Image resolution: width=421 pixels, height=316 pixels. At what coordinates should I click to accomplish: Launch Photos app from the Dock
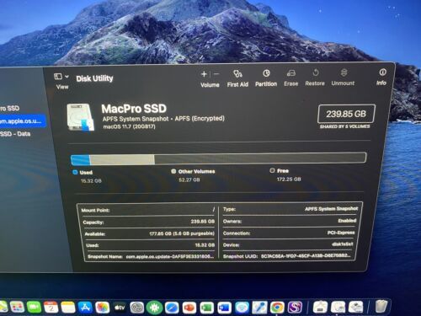coord(103,307)
